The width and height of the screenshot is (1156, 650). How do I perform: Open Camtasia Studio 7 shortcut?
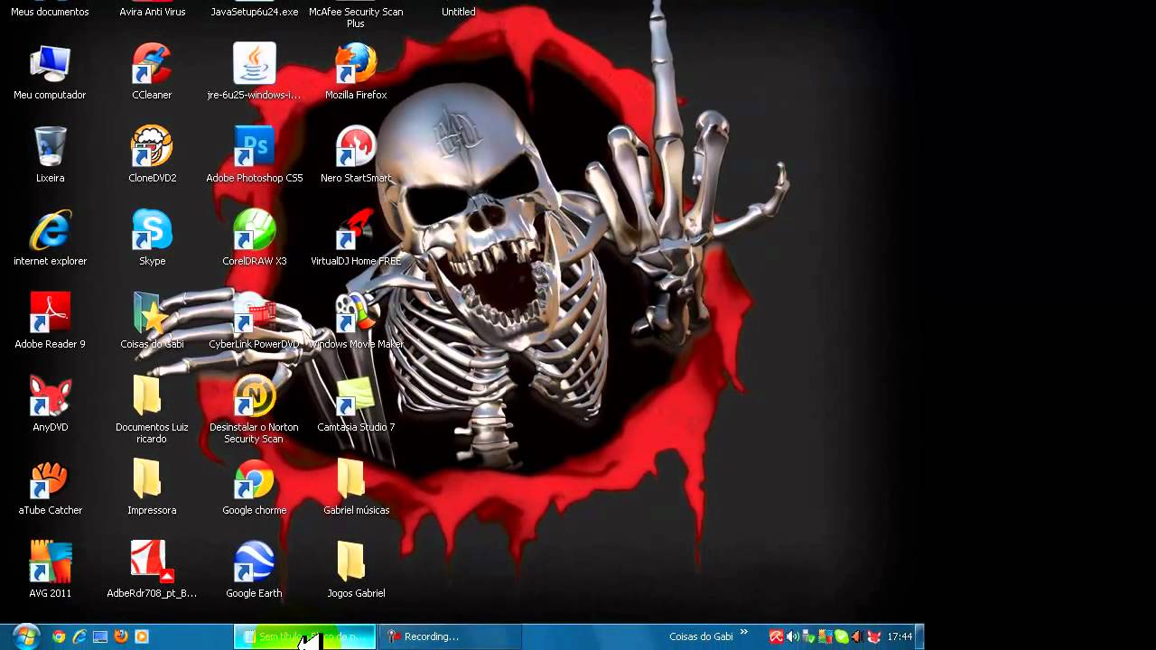(356, 404)
